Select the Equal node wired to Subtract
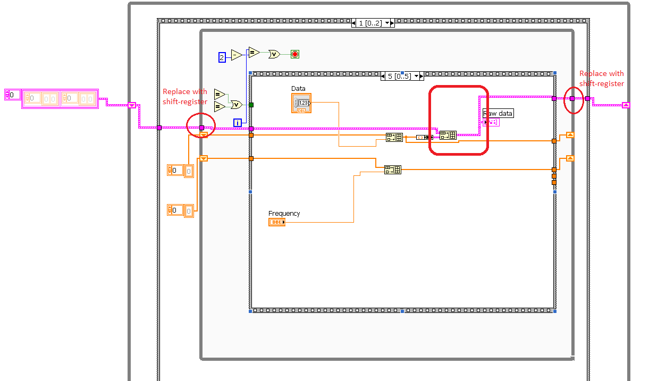The image size is (666, 381). [253, 52]
